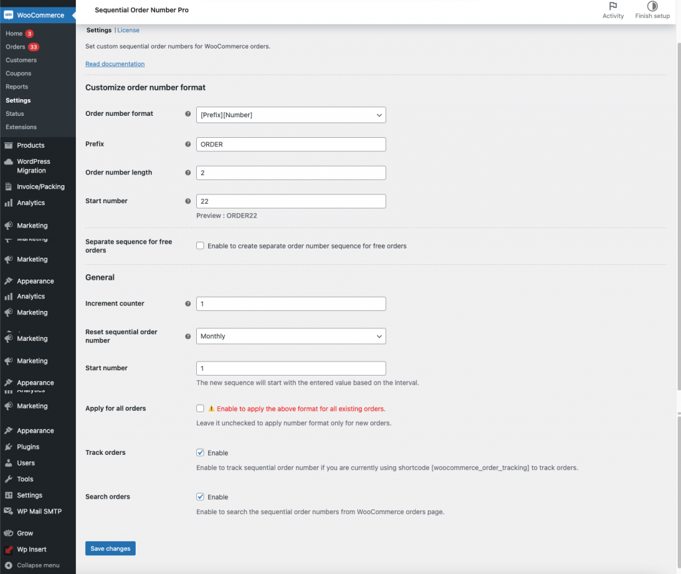This screenshot has width=681, height=574.
Task: Open Reports in WooCommerce submenu
Action: click(x=17, y=87)
